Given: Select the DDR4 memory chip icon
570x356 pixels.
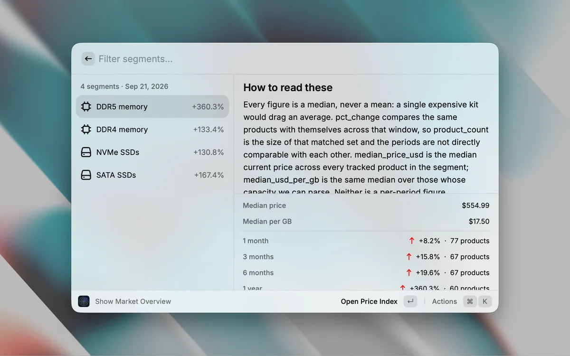Looking at the screenshot, I should pyautogui.click(x=86, y=130).
